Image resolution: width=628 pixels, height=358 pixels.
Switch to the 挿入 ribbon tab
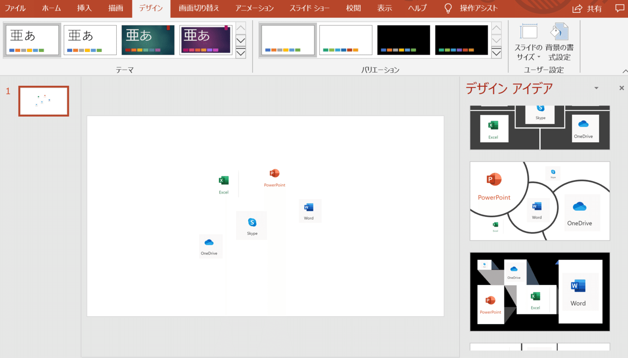pyautogui.click(x=84, y=8)
